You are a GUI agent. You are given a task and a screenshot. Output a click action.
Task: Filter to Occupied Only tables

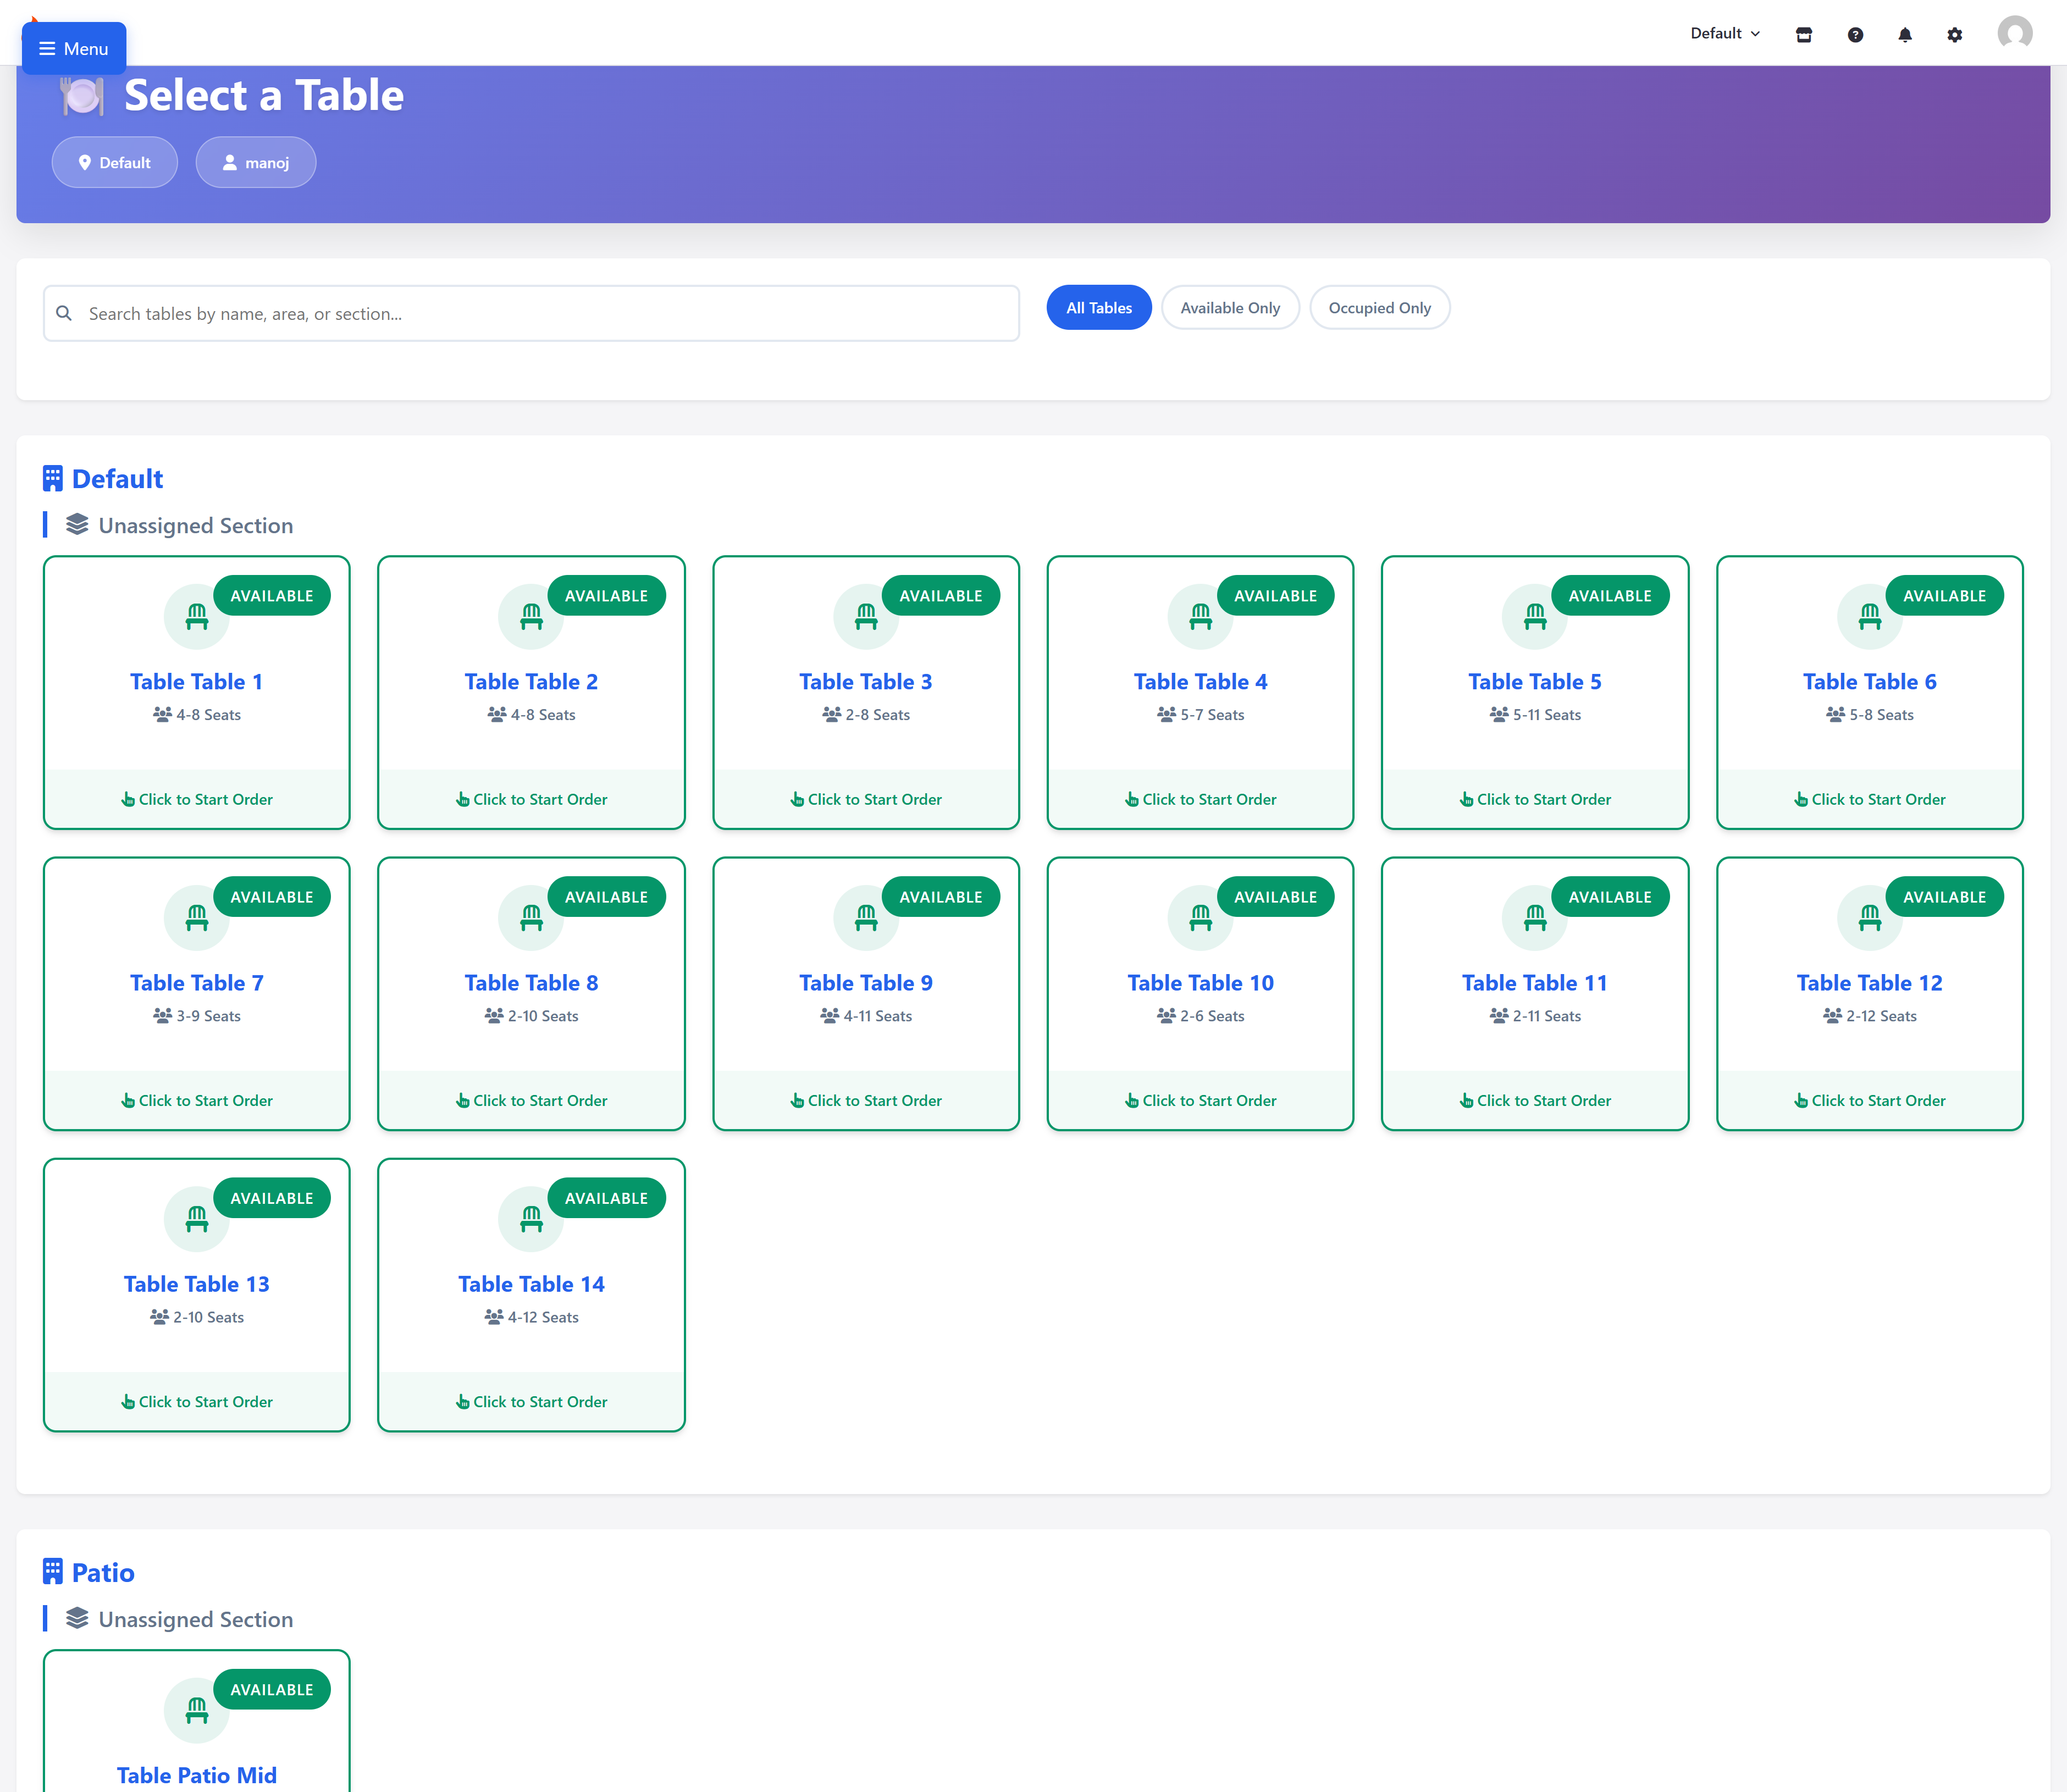(x=1379, y=308)
